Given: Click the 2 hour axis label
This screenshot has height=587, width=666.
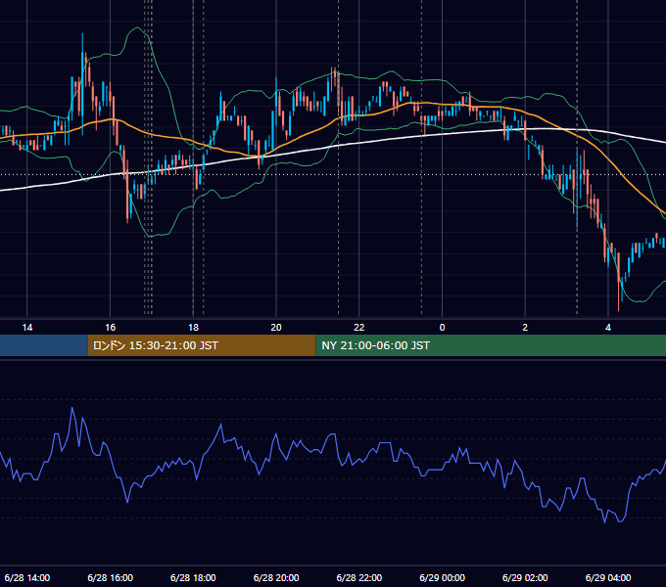Looking at the screenshot, I should click(525, 328).
